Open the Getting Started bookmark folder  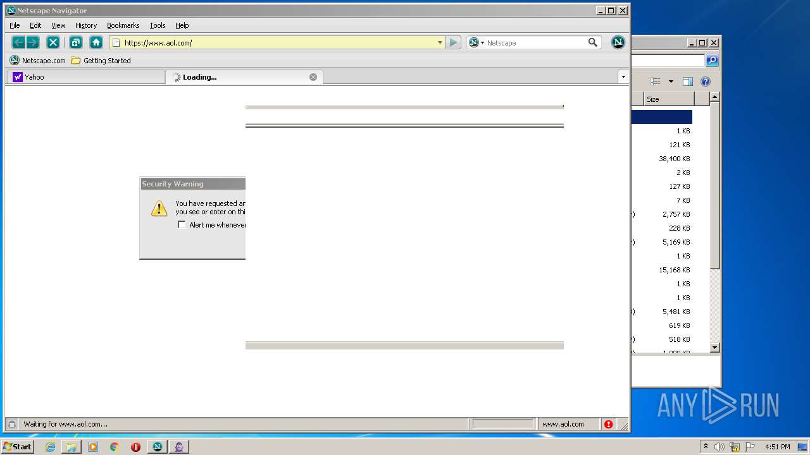pos(101,61)
